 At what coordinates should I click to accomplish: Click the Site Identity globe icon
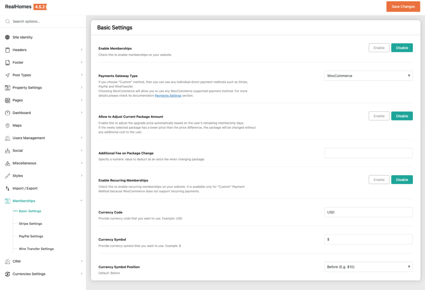pyautogui.click(x=7, y=37)
